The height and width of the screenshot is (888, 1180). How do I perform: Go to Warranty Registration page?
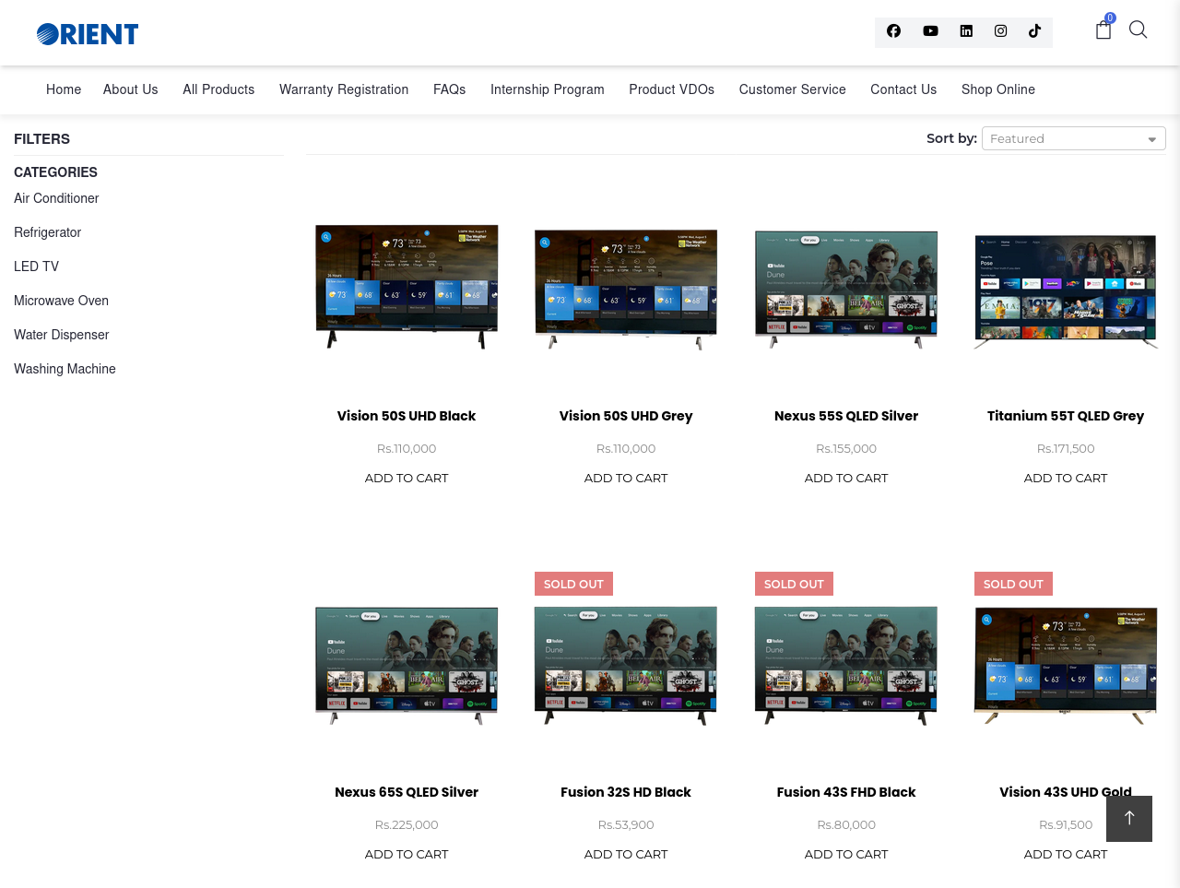tap(344, 89)
